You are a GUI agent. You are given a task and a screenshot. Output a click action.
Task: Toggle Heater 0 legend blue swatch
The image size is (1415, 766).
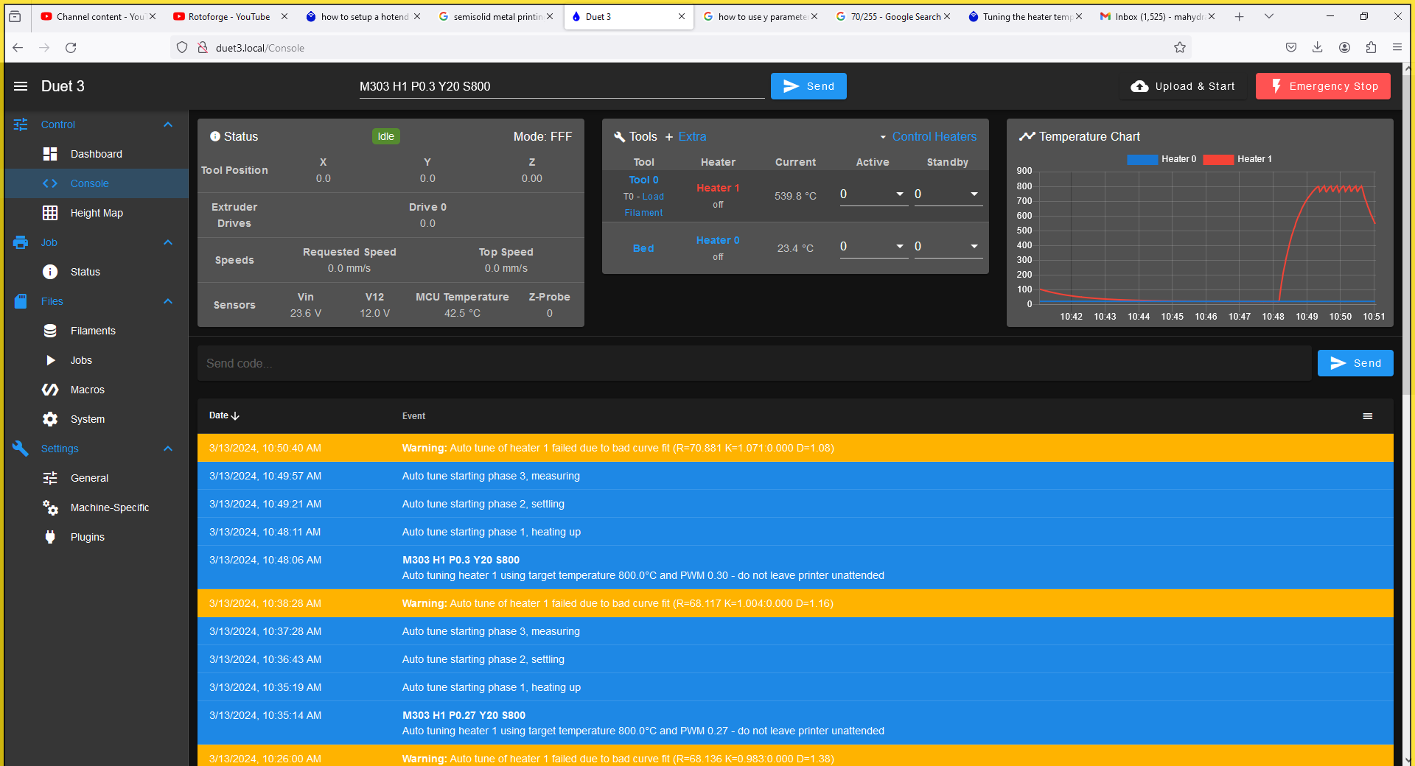[x=1142, y=159]
